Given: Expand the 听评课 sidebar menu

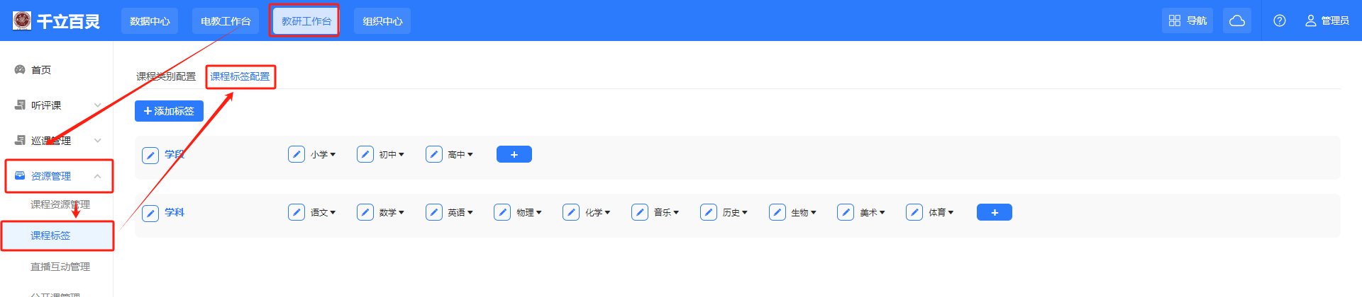Looking at the screenshot, I should pyautogui.click(x=97, y=105).
